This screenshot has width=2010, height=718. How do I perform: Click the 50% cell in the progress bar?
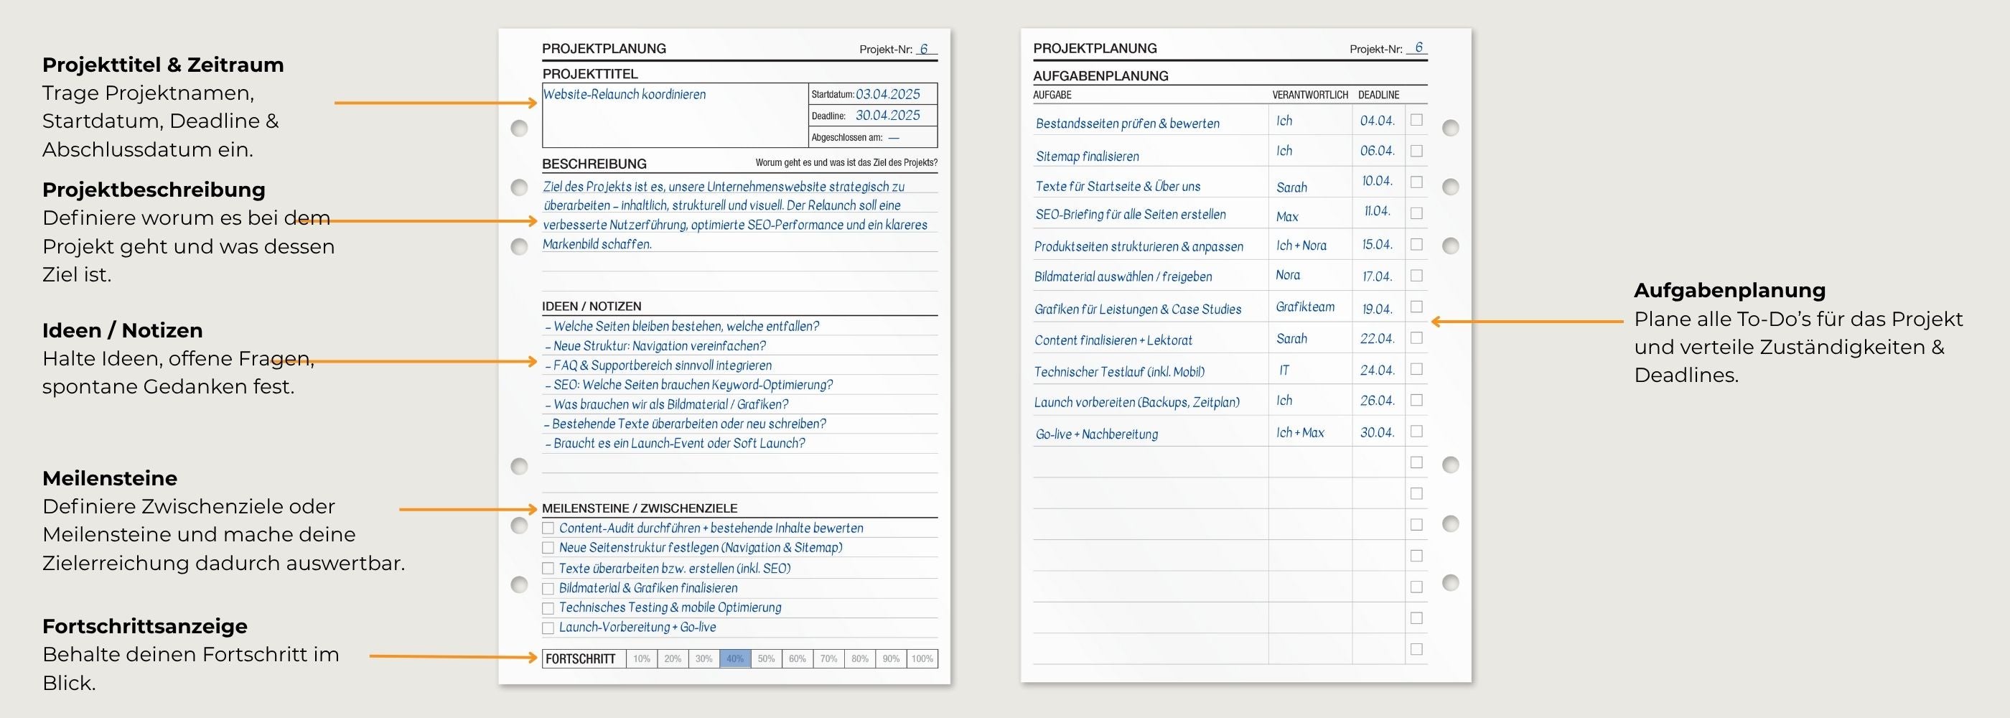point(766,658)
